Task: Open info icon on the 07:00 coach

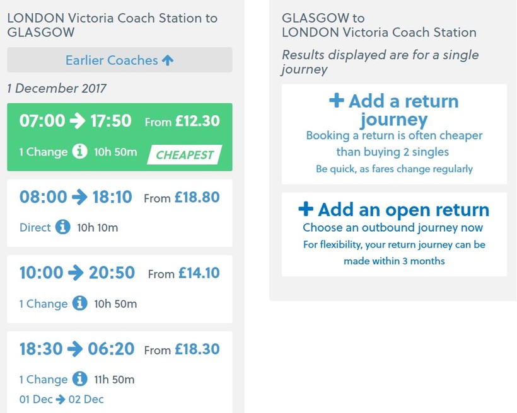Action: (x=79, y=152)
